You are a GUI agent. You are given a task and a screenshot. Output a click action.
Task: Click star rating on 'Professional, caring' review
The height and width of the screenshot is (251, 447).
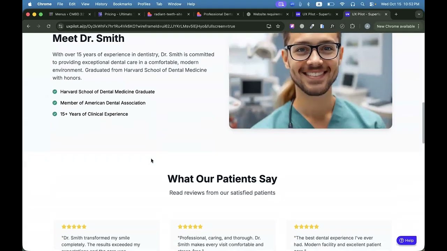point(190,227)
